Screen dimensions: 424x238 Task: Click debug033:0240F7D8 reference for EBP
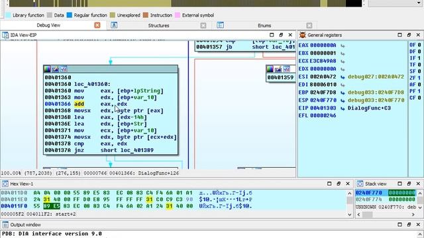pos(376,93)
